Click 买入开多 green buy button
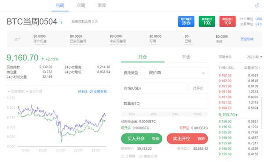Image resolution: width=264 pixels, height=162 pixels. tap(142, 139)
